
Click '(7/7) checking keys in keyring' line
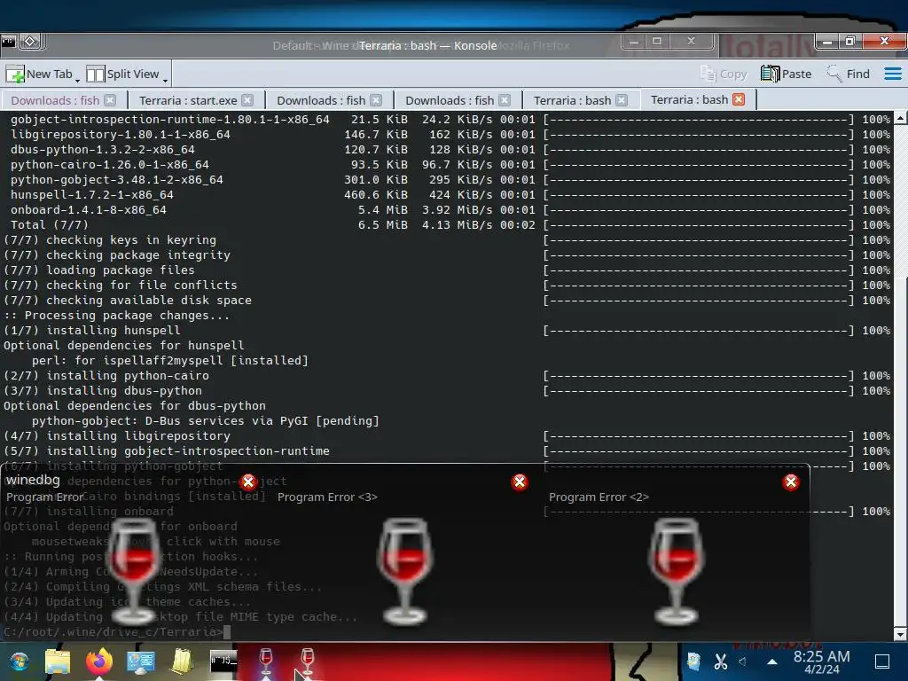[110, 239]
